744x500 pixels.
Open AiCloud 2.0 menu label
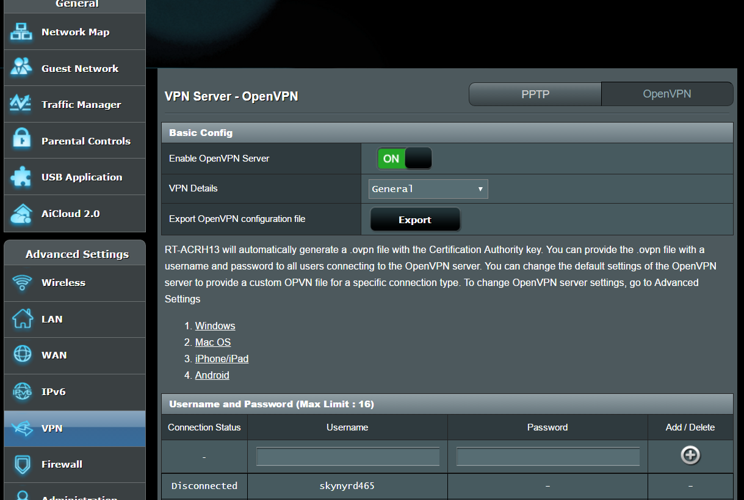pyautogui.click(x=70, y=213)
